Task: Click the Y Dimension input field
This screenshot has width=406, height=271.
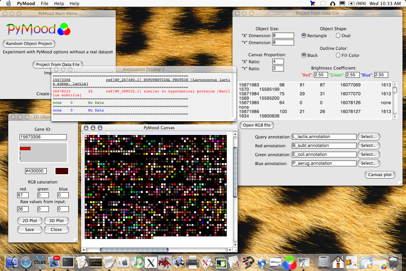Action: pyautogui.click(x=283, y=43)
